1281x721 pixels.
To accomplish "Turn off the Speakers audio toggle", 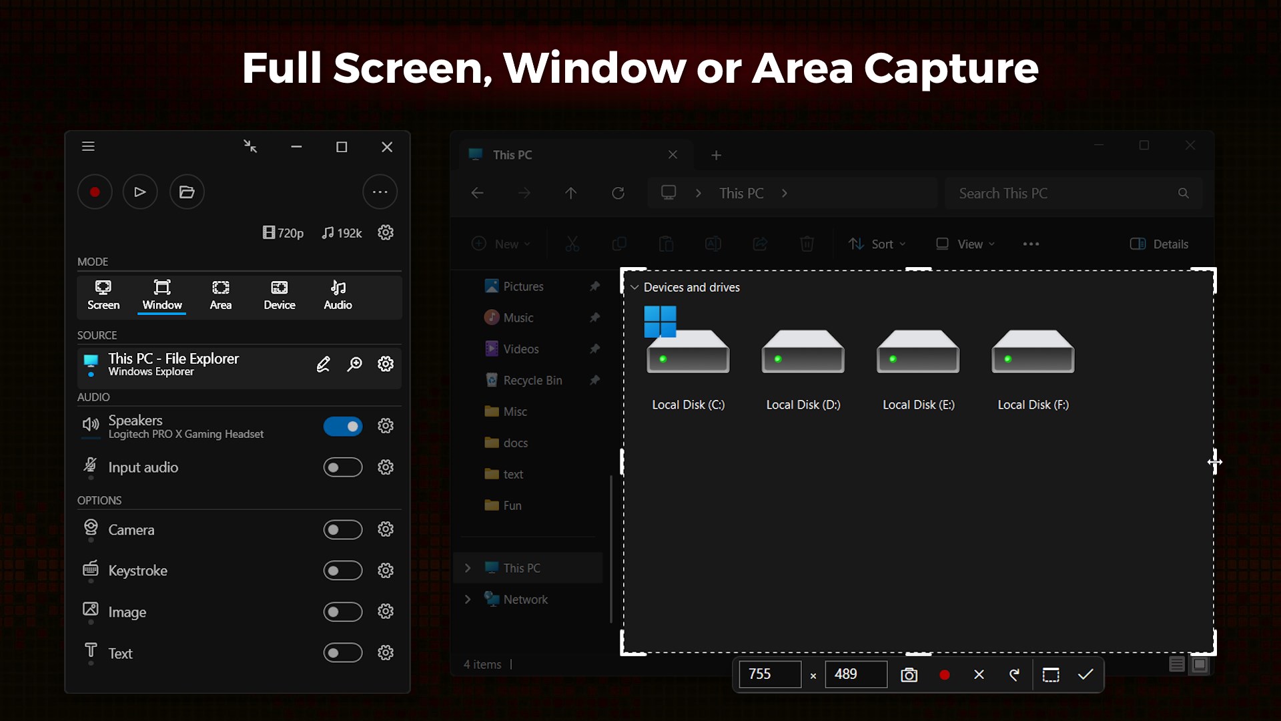I will [343, 426].
